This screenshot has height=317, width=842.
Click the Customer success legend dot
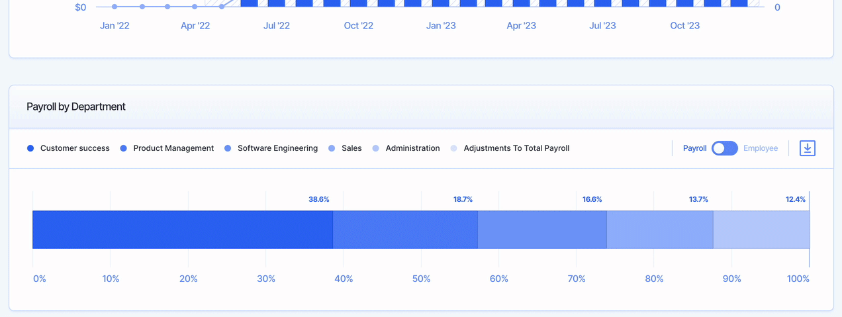(x=30, y=148)
